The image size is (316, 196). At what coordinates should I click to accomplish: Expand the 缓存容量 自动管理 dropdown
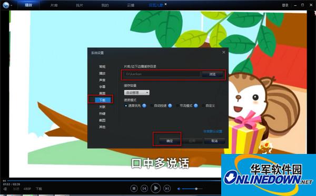(x=137, y=92)
